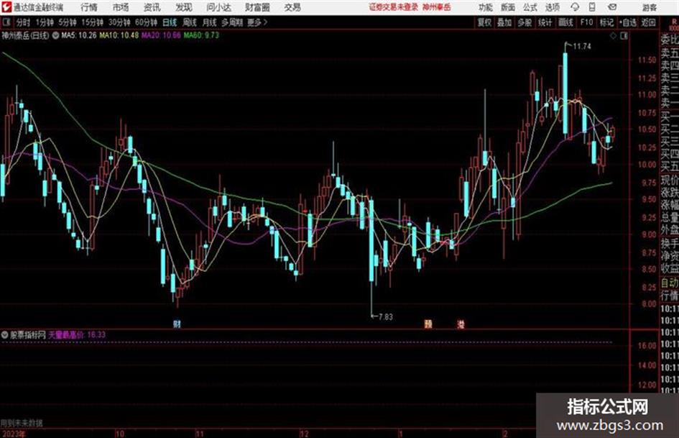Click the MA60: 9.73 label

201,35
